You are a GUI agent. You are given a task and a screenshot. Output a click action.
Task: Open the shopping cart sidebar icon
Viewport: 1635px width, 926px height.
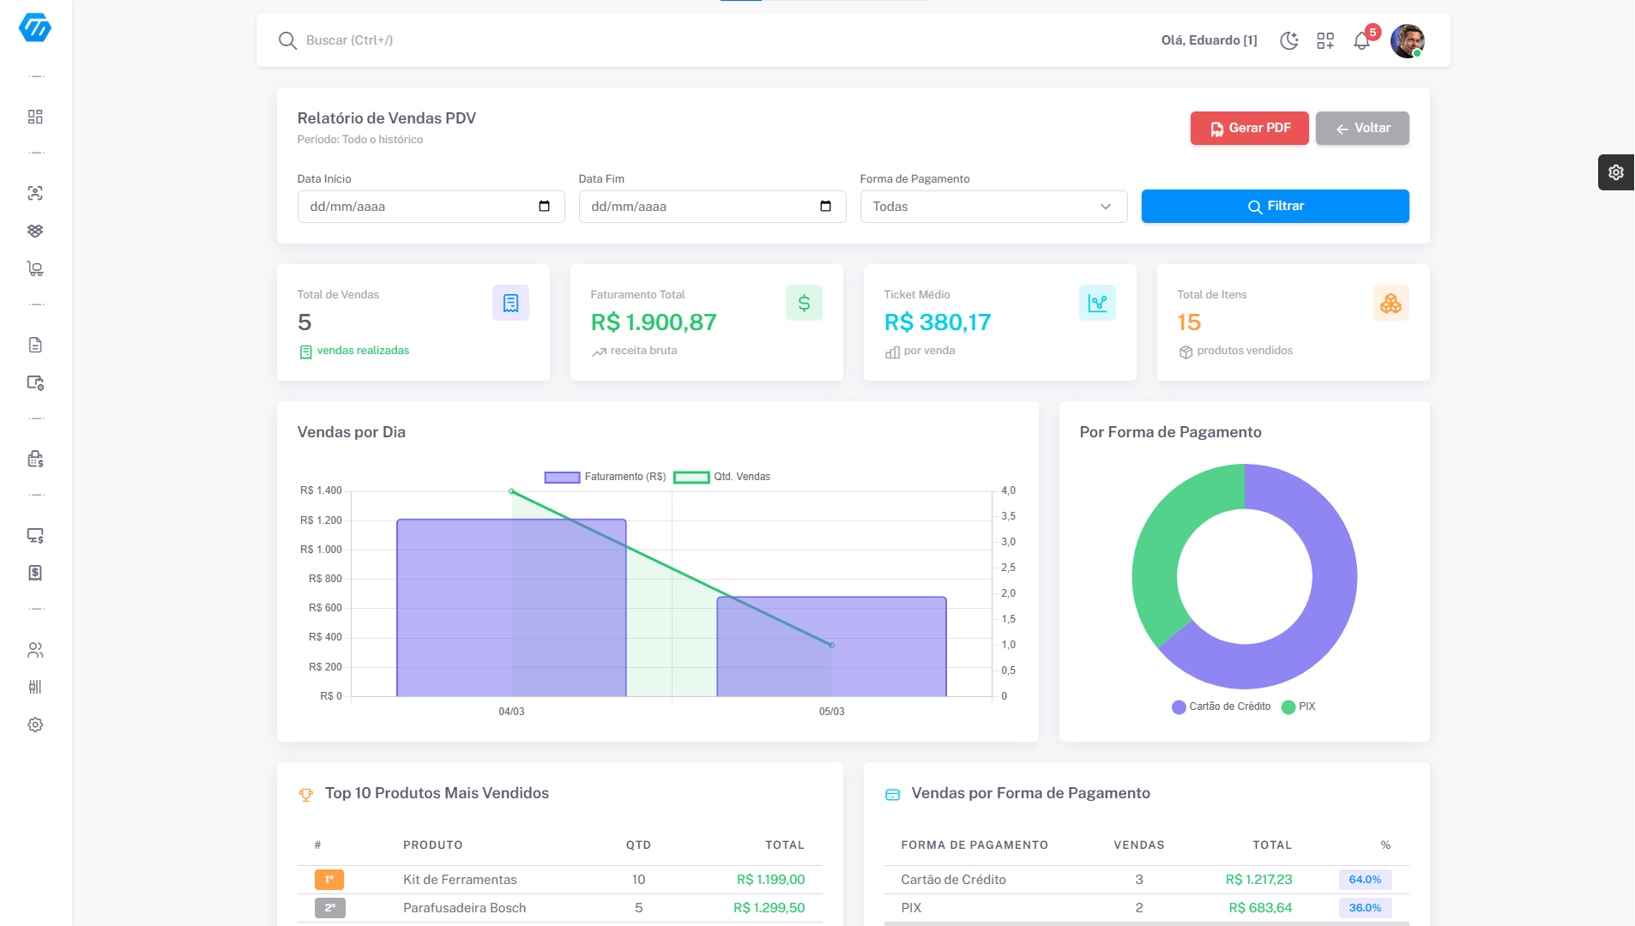tap(35, 269)
